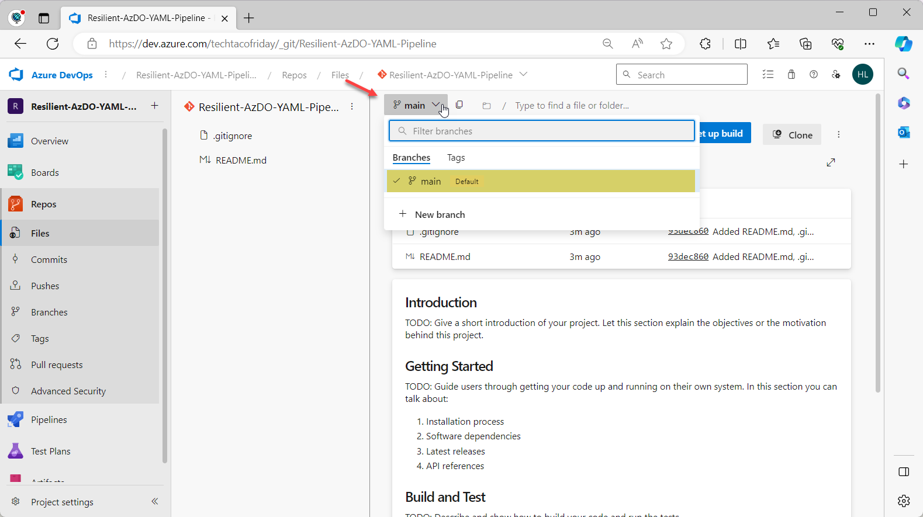Viewport: 923px width, 517px height.
Task: Copy branch name icon next to main
Action: tap(459, 105)
